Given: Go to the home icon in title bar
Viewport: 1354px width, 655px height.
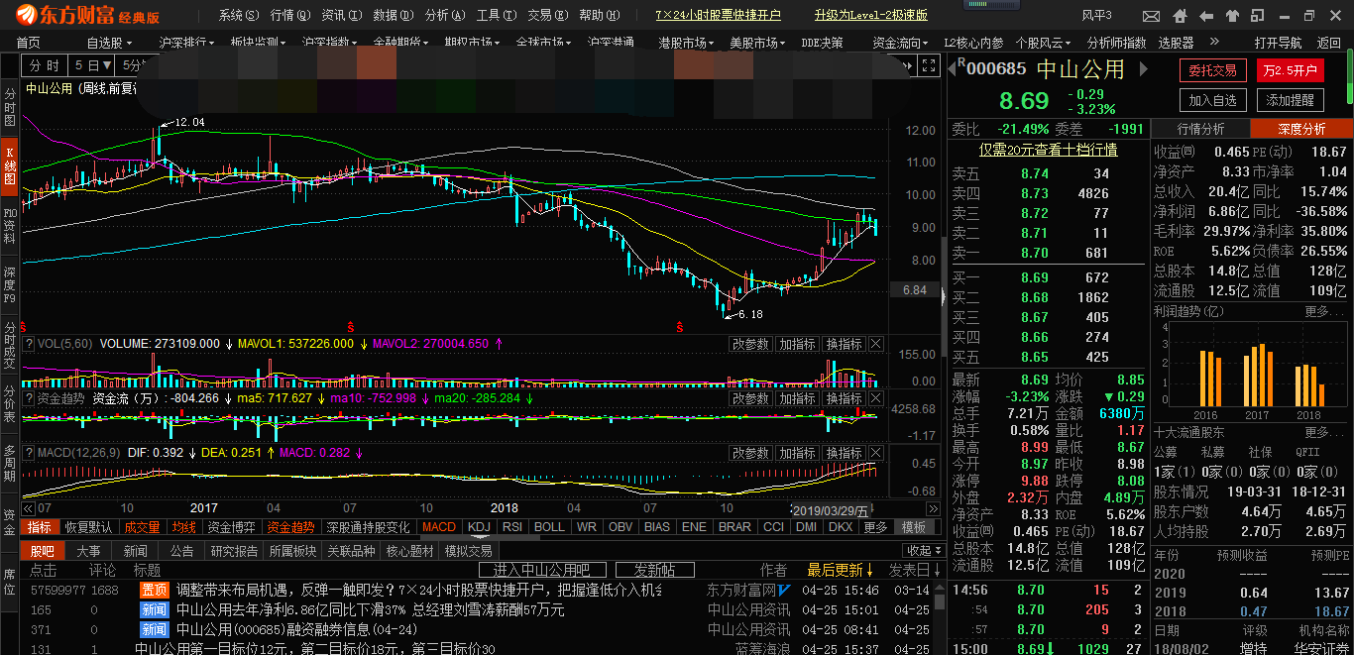Looking at the screenshot, I should click(1180, 16).
